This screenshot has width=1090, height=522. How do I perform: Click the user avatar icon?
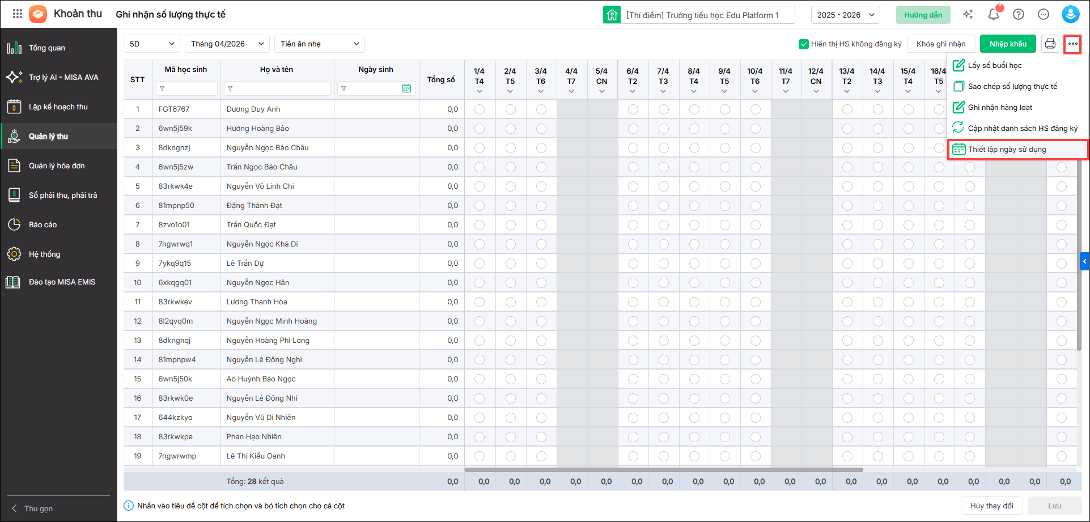tap(1070, 15)
